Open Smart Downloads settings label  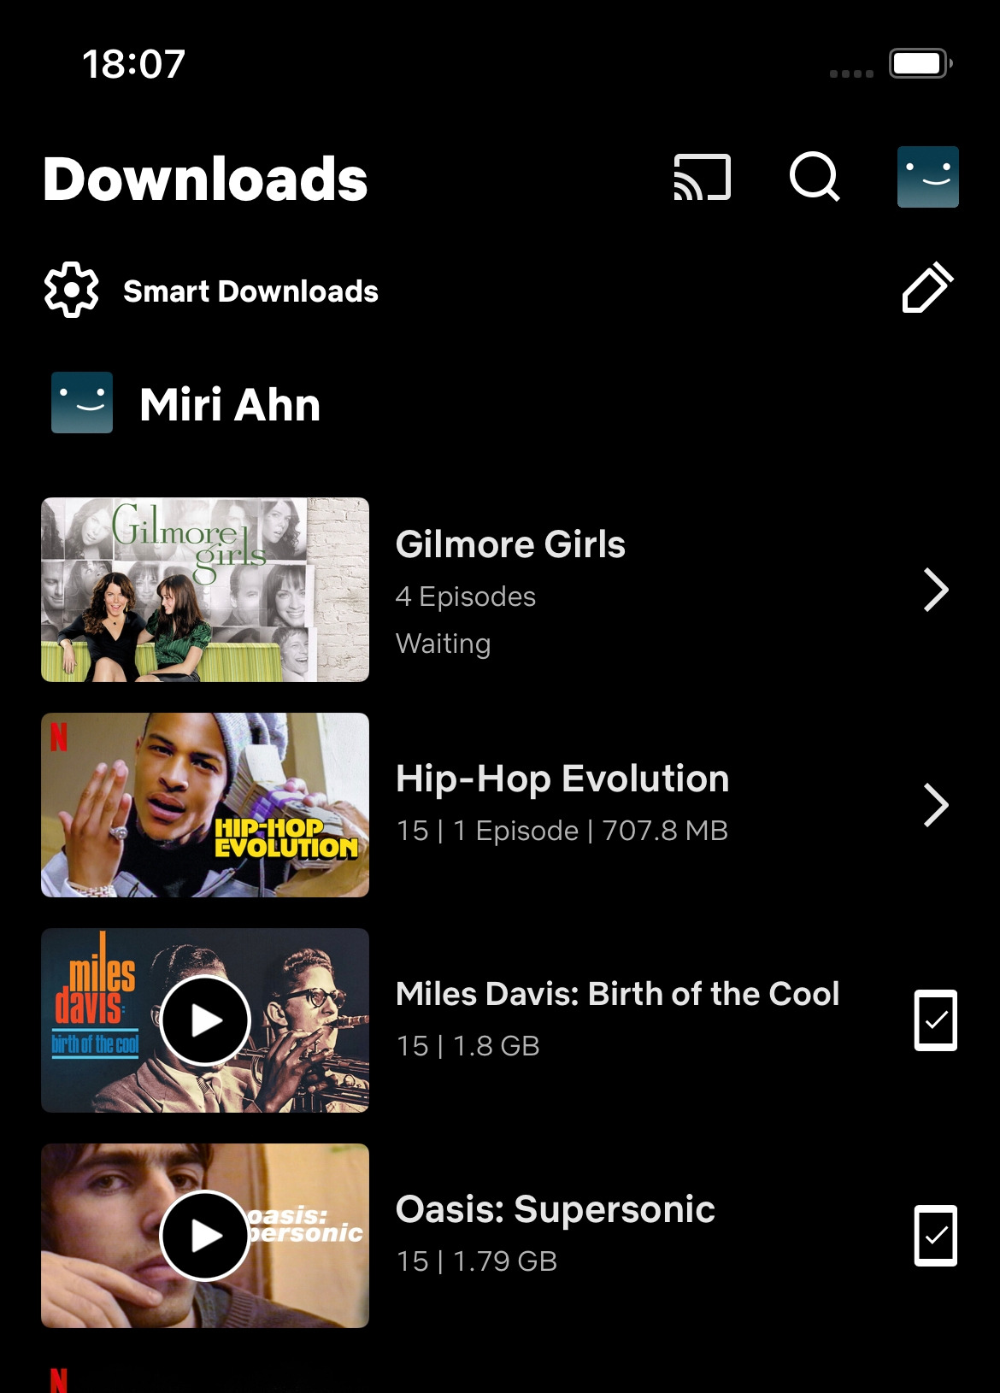coord(250,291)
